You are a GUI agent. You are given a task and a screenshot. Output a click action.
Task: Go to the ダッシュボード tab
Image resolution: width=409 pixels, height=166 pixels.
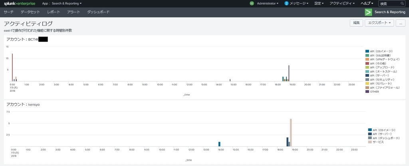pos(98,12)
